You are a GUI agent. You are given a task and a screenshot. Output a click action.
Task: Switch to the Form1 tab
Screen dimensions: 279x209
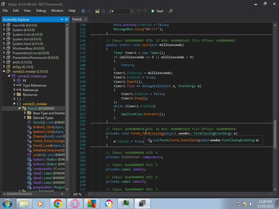pyautogui.click(x=77, y=19)
